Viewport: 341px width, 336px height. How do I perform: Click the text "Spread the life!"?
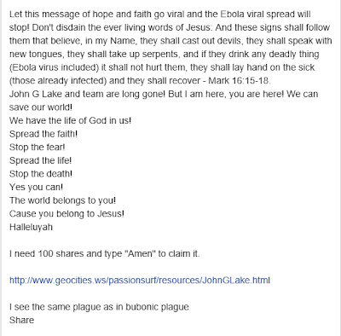click(40, 160)
